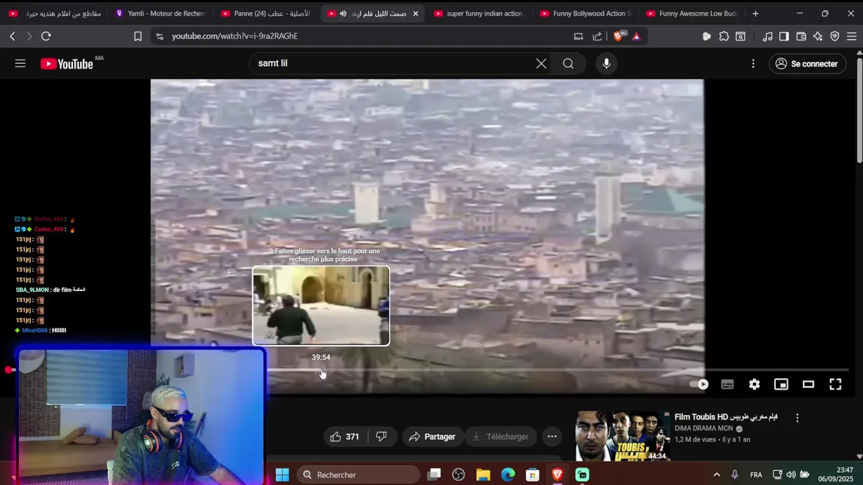Like the video with 371 likes

click(x=345, y=437)
